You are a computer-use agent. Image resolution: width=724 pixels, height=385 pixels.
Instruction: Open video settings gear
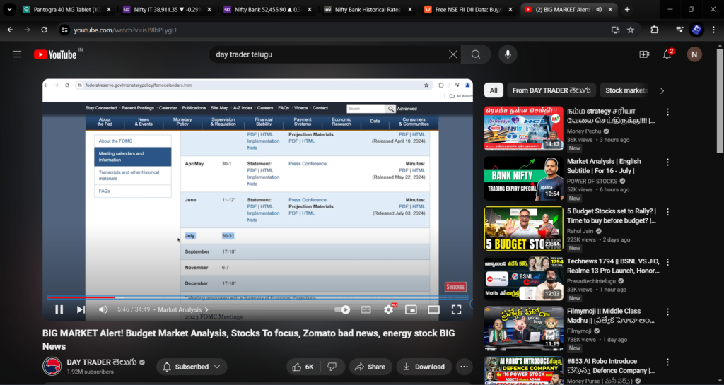pyautogui.click(x=388, y=309)
